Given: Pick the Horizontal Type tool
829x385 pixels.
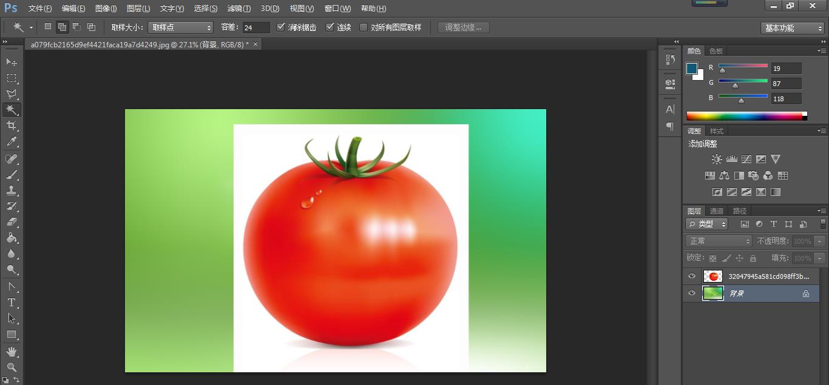Looking at the screenshot, I should [x=12, y=302].
